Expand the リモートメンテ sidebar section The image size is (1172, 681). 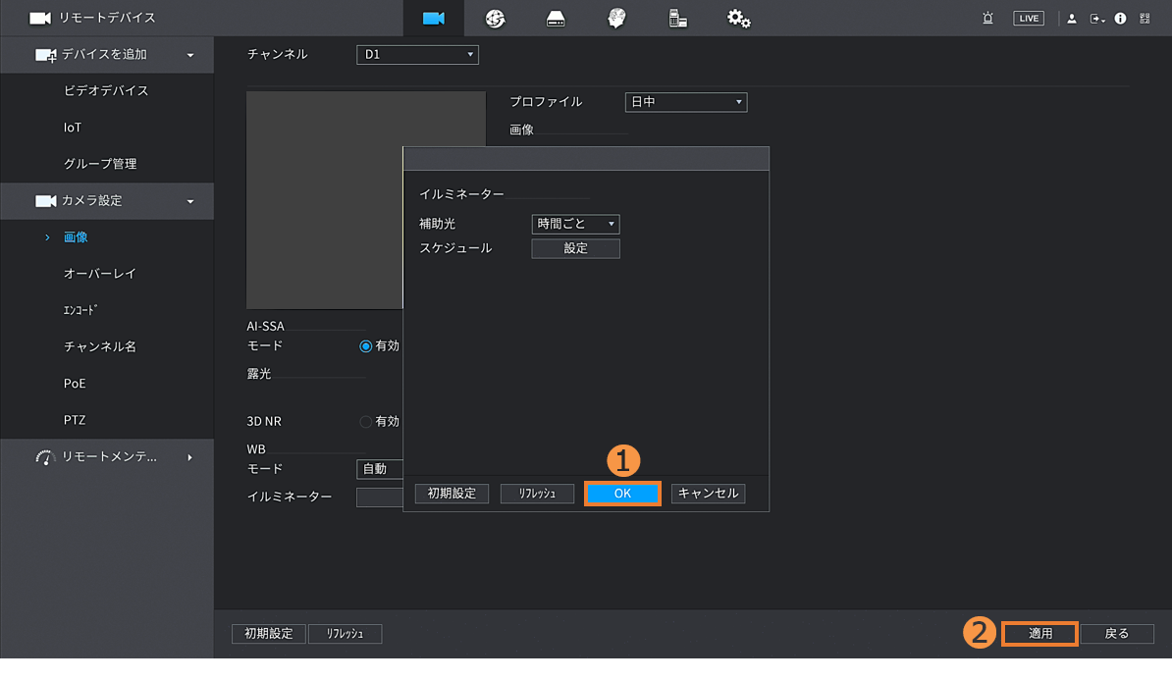(x=108, y=457)
